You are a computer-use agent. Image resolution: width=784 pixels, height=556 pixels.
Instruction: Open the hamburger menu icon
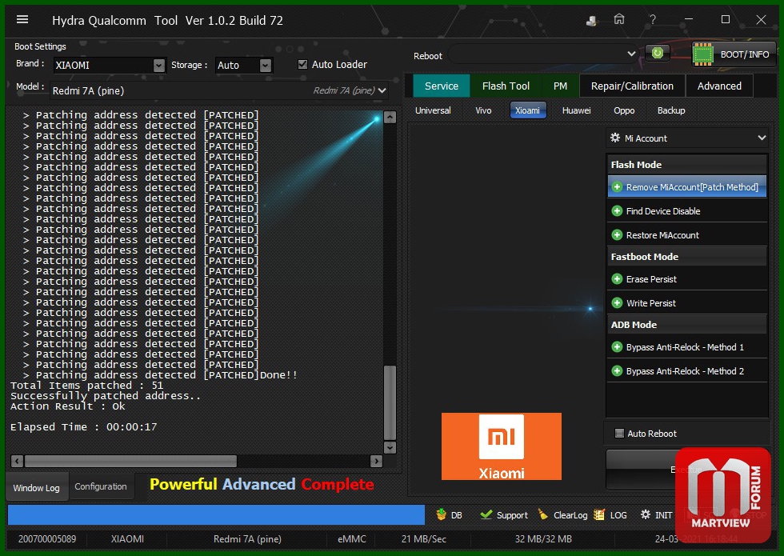pos(22,19)
